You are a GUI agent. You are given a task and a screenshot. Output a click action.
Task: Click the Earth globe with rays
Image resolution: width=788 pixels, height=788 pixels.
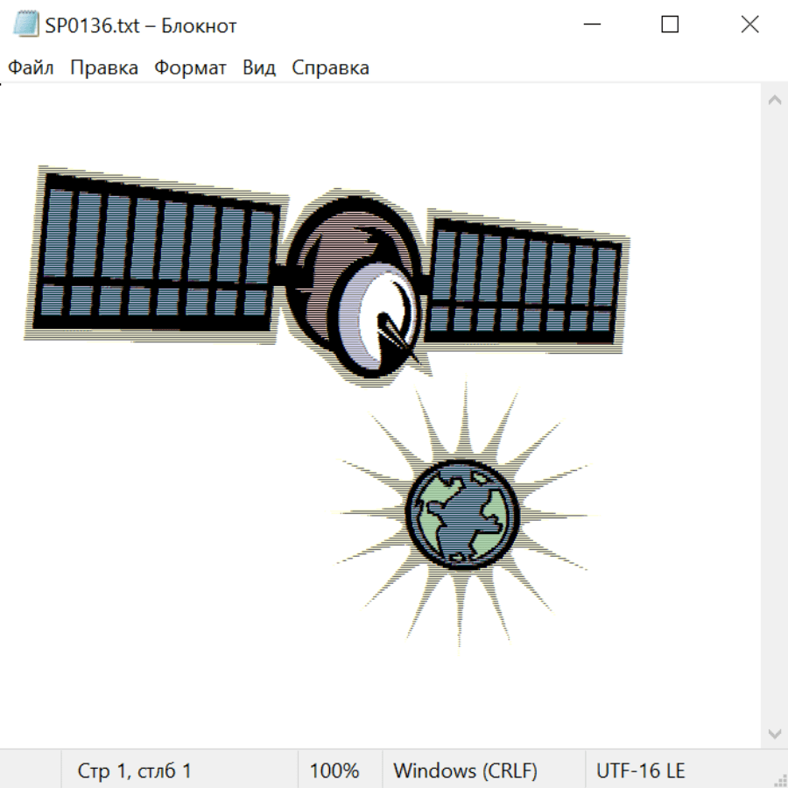462,514
